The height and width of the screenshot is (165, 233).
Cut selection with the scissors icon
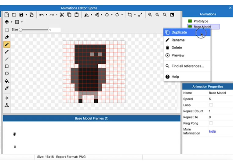pyautogui.click(x=62, y=15)
